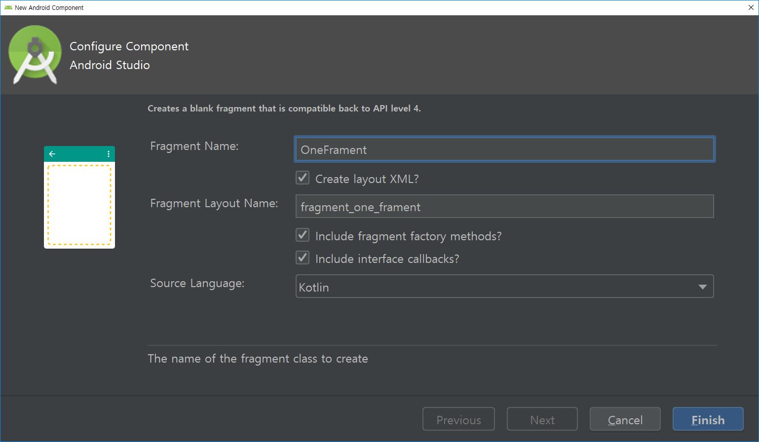Cancel the new component dialog
Viewport: 759px width, 442px height.
(625, 419)
